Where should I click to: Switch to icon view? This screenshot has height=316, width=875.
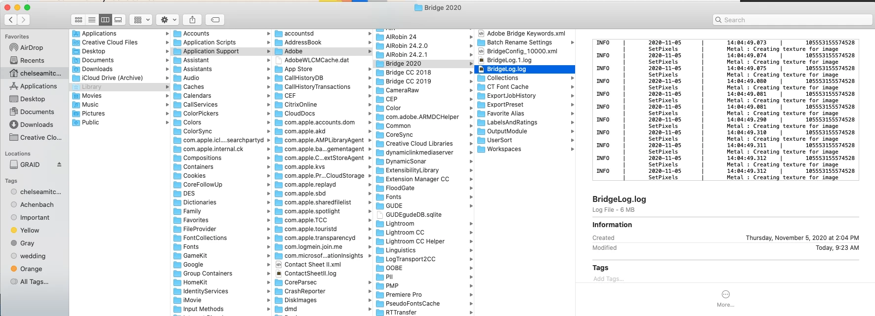pyautogui.click(x=78, y=20)
